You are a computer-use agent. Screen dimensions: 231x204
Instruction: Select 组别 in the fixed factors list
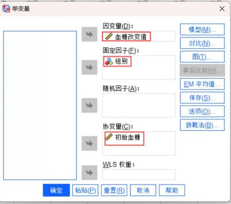pyautogui.click(x=121, y=61)
